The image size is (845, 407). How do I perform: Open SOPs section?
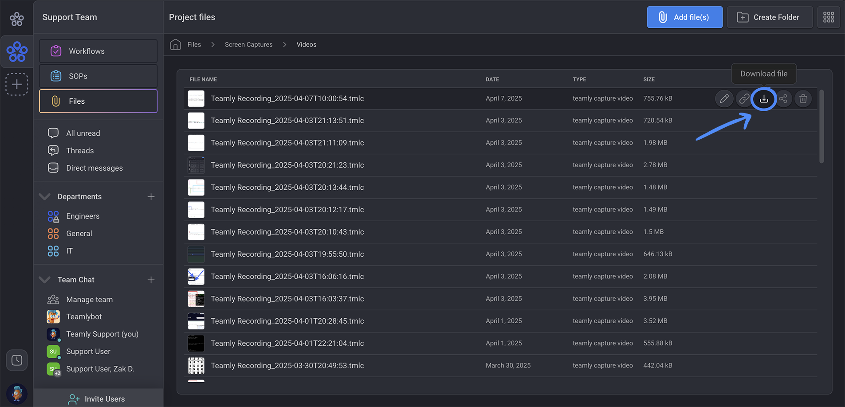(x=98, y=76)
